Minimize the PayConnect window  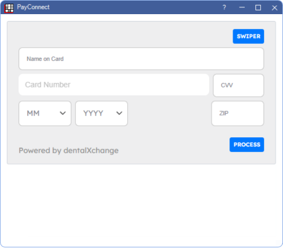[242, 7]
